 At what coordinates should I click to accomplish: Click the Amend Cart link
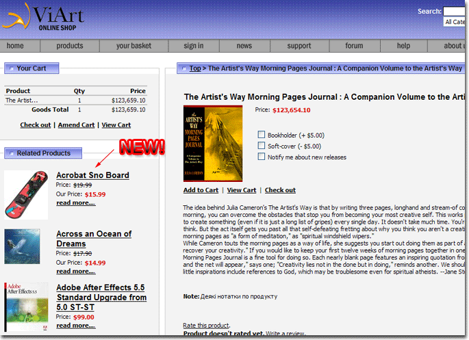[x=76, y=125]
